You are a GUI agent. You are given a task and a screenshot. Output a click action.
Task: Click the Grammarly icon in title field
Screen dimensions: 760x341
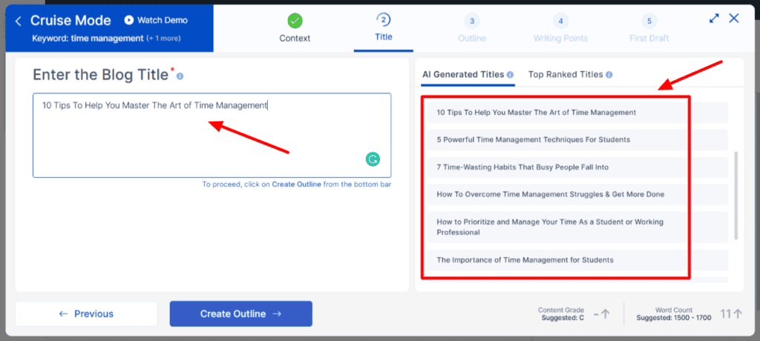coord(373,159)
